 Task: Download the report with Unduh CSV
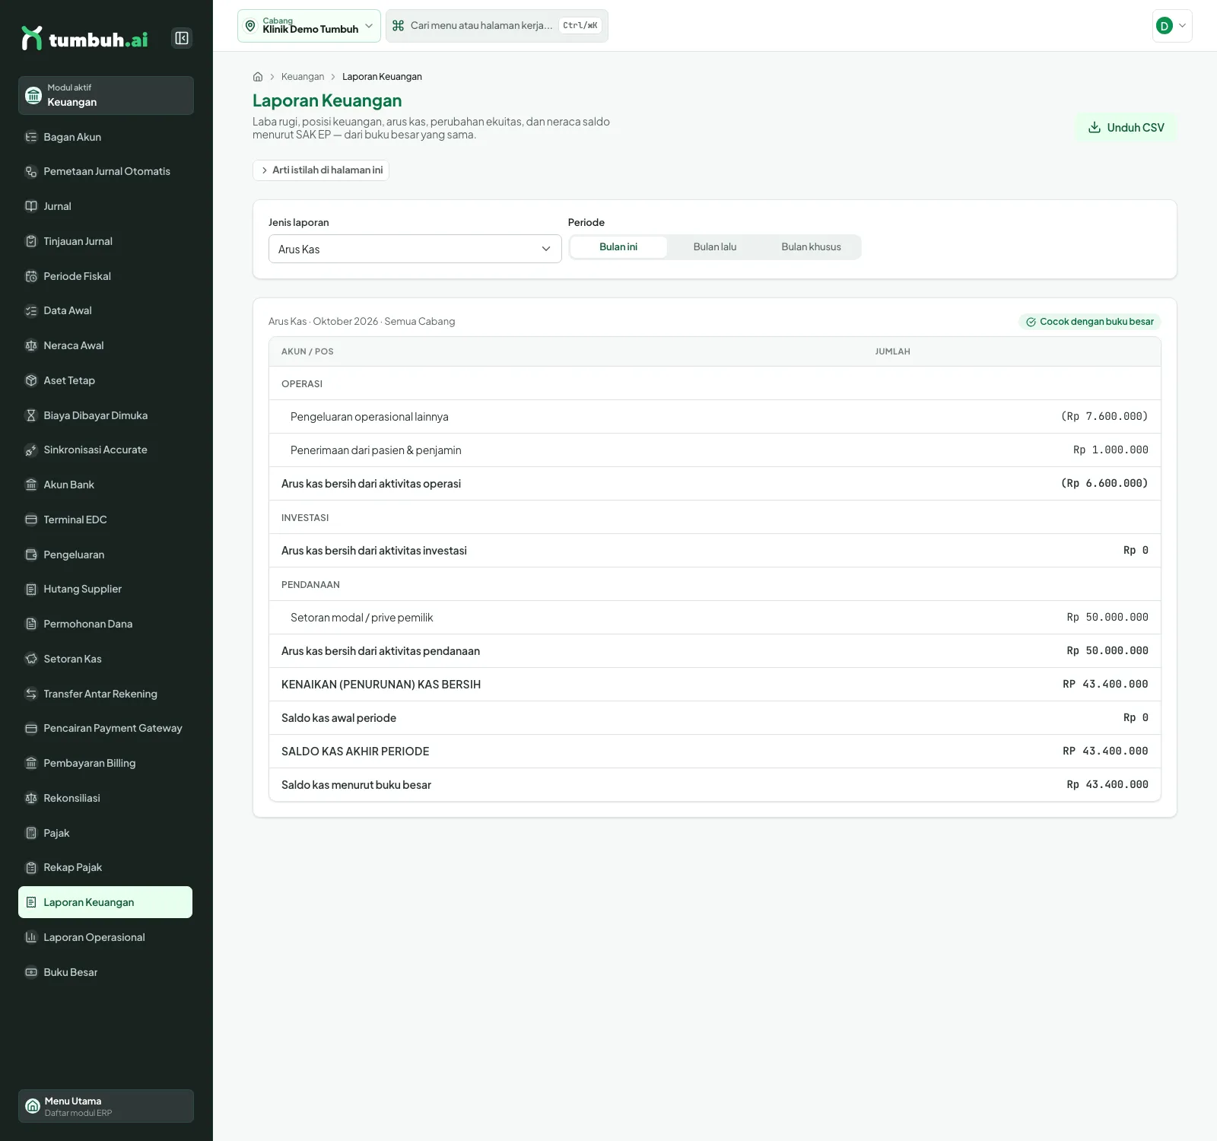[x=1126, y=128]
